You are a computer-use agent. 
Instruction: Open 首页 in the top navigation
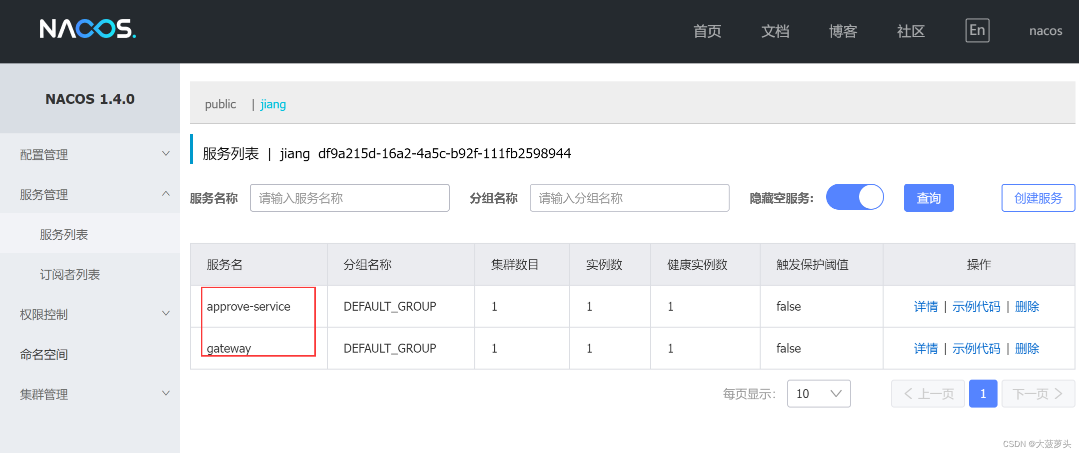click(x=707, y=31)
